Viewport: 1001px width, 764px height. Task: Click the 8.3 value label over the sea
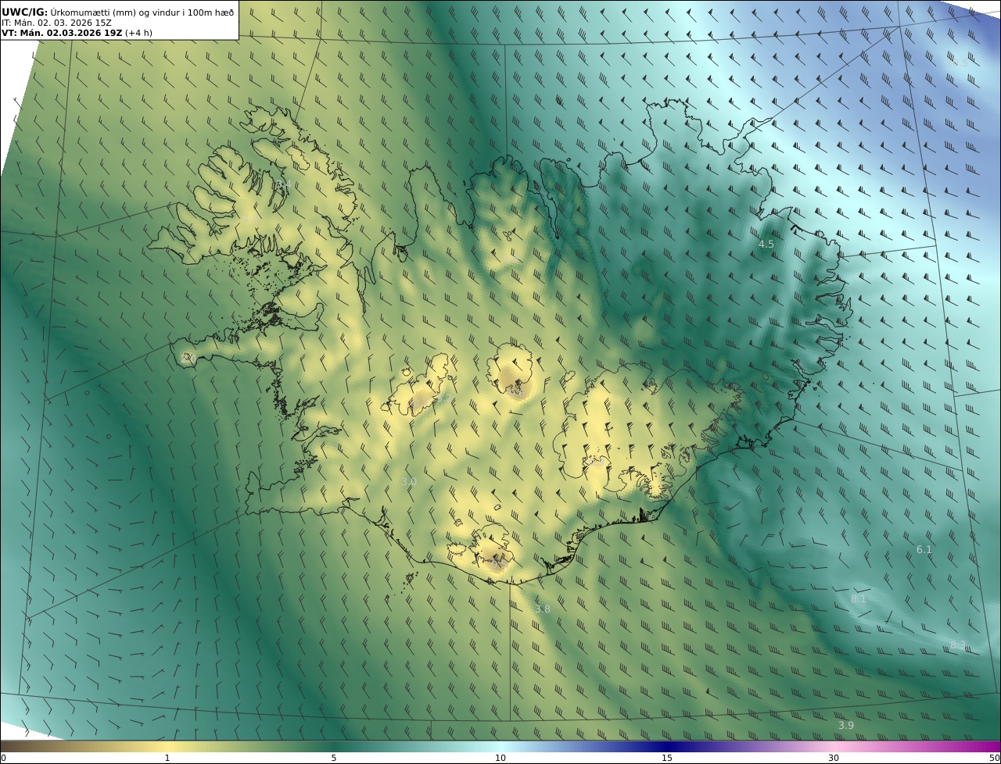958,644
